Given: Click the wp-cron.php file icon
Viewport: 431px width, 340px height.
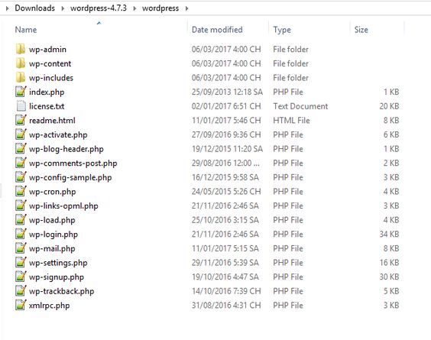Looking at the screenshot, I should 21,192.
